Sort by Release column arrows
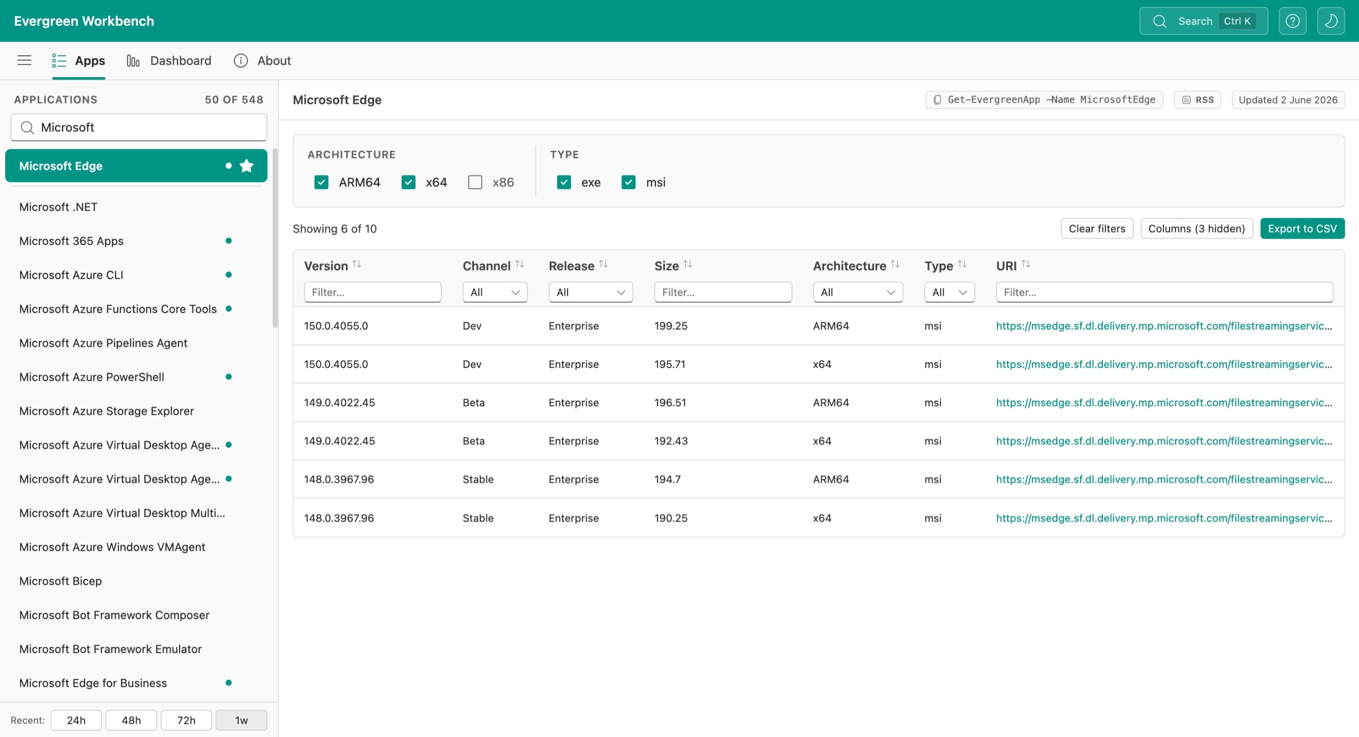 tap(603, 264)
